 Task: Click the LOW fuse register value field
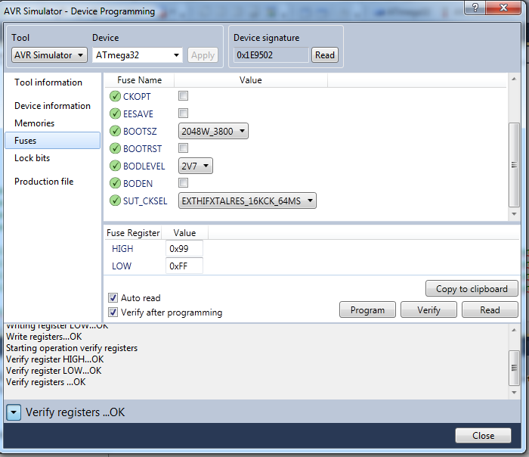point(184,266)
